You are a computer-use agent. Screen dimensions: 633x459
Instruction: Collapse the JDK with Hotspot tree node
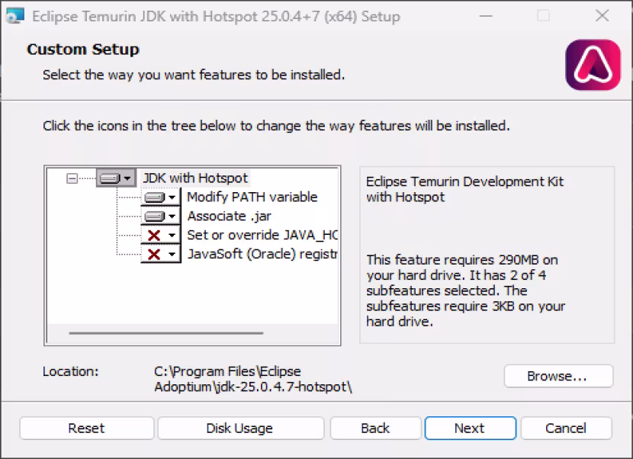[x=72, y=178]
